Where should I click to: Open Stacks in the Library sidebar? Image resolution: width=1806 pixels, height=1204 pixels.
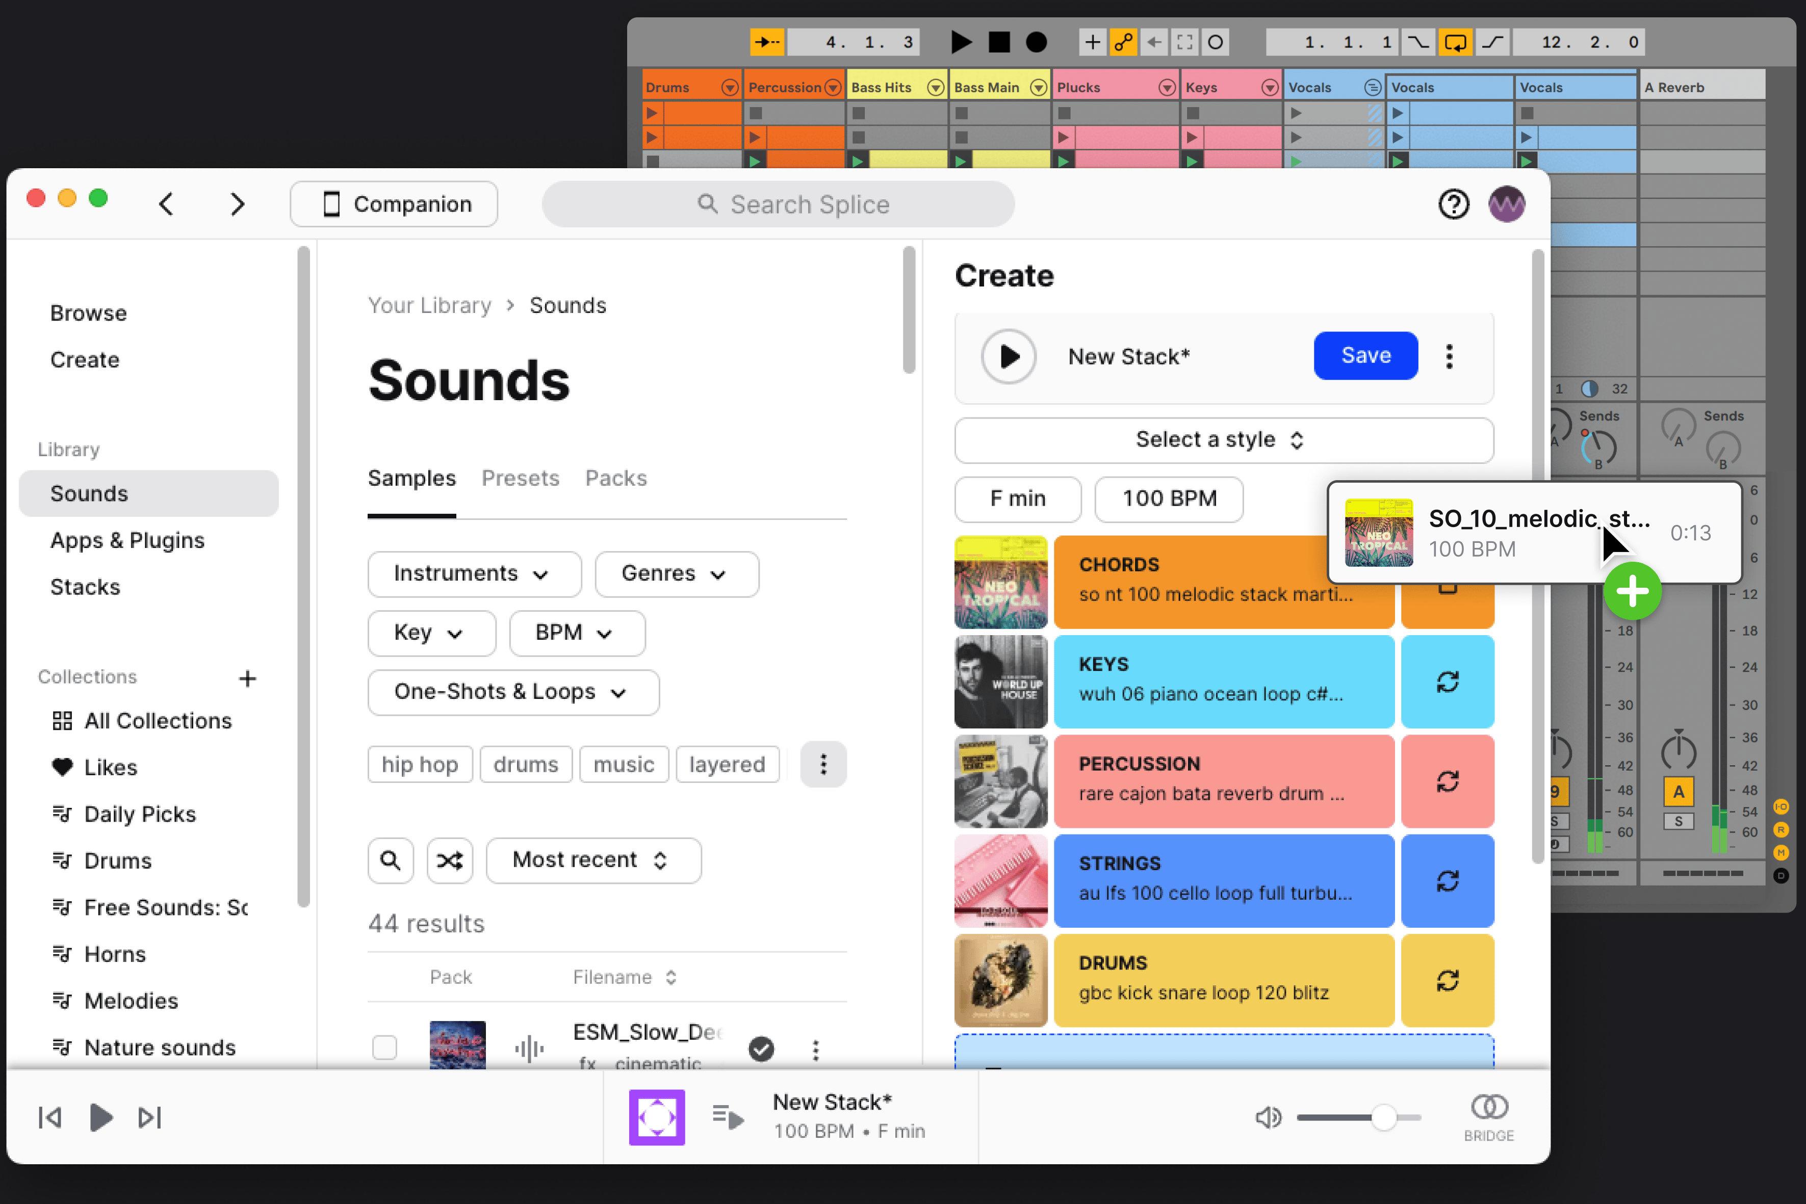pos(85,587)
